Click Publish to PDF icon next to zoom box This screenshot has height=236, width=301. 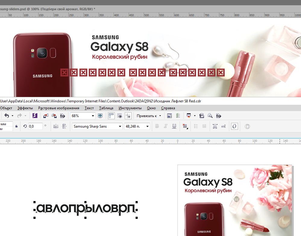[63, 116]
